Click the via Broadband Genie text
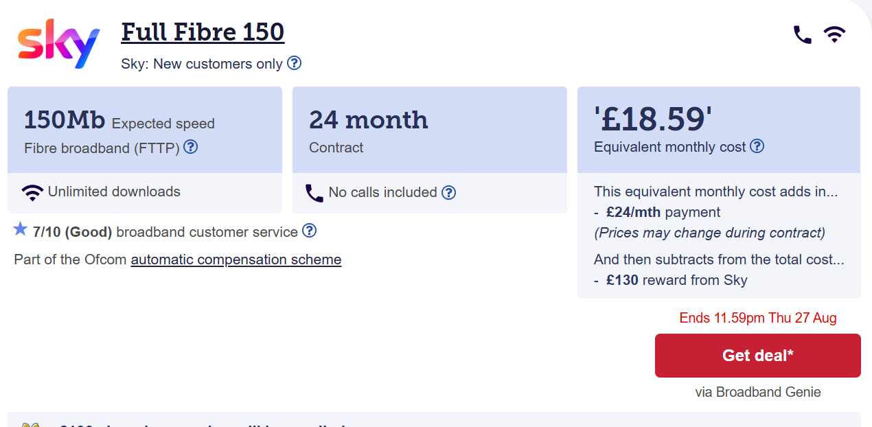Image resolution: width=872 pixels, height=427 pixels. 758,392
